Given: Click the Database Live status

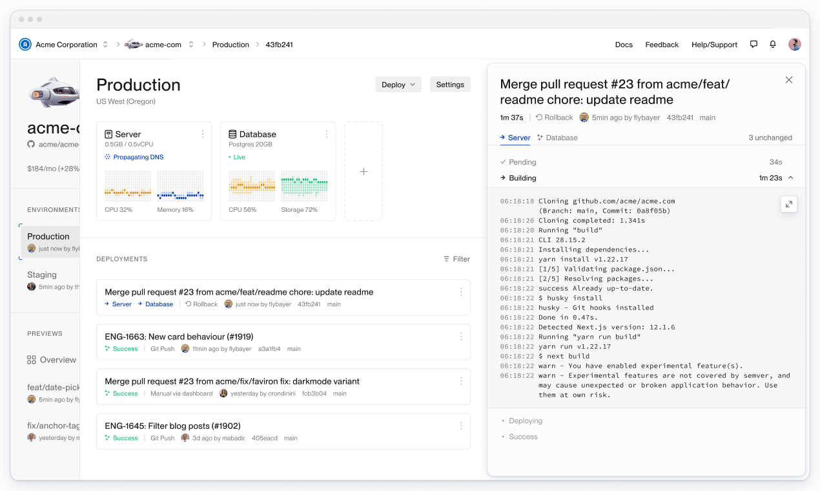Looking at the screenshot, I should (x=237, y=157).
